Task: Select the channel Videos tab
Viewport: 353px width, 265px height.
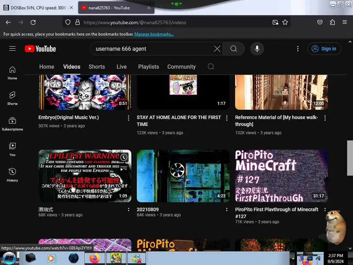Action: click(72, 67)
